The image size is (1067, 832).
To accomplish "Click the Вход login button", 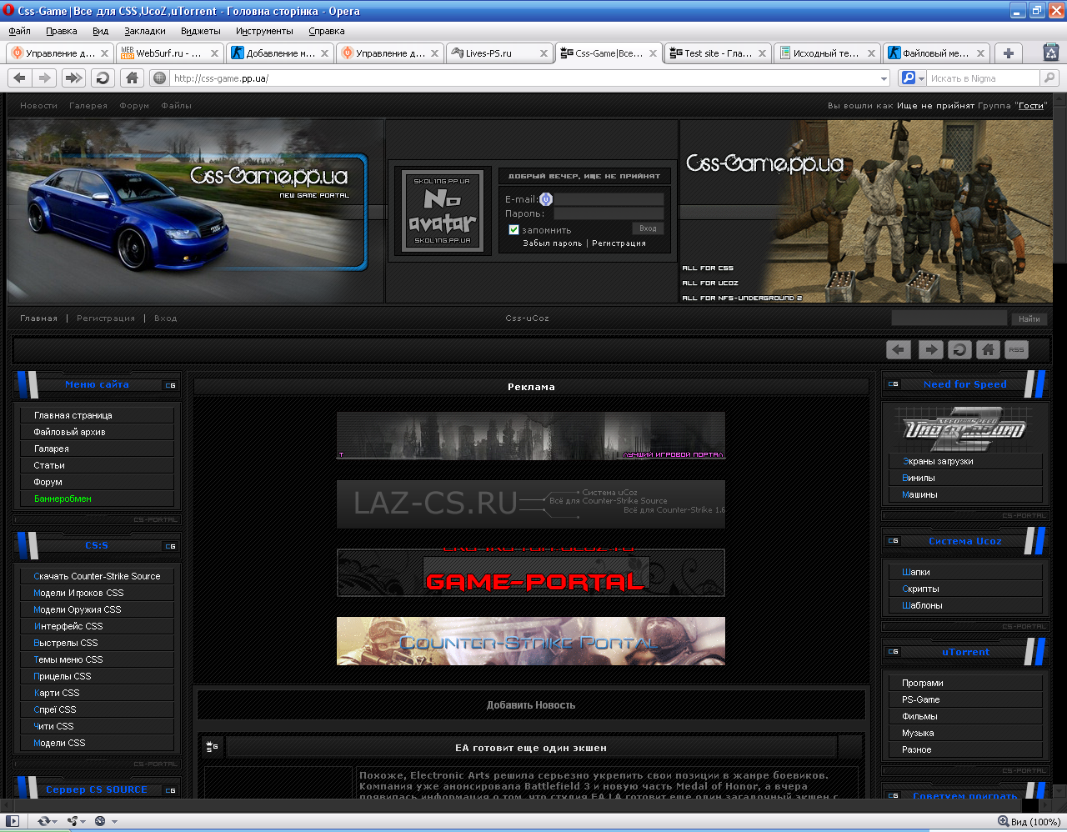I will pos(648,228).
